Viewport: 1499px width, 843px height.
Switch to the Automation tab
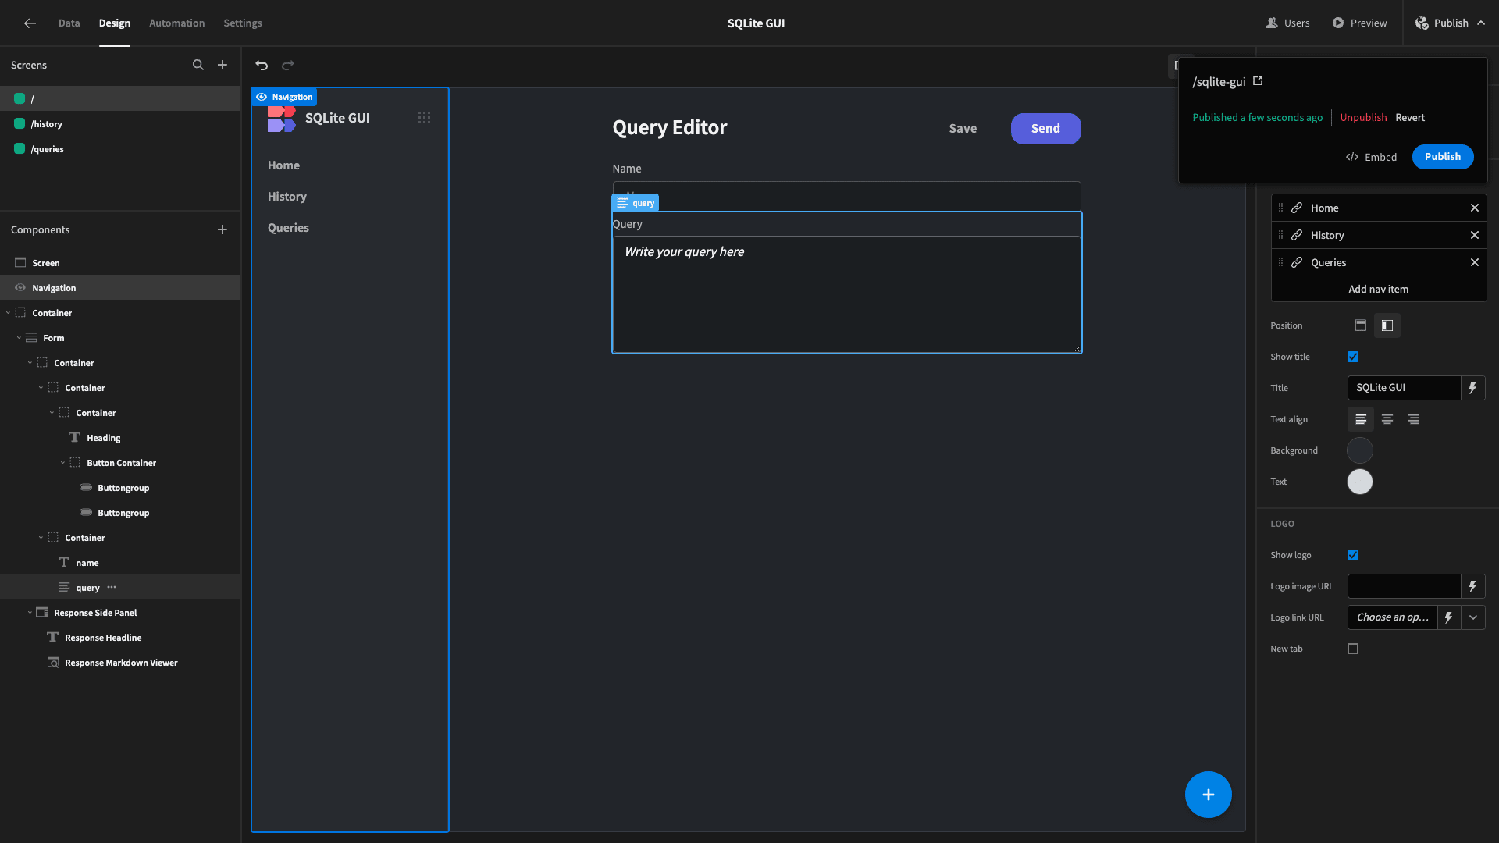177,23
